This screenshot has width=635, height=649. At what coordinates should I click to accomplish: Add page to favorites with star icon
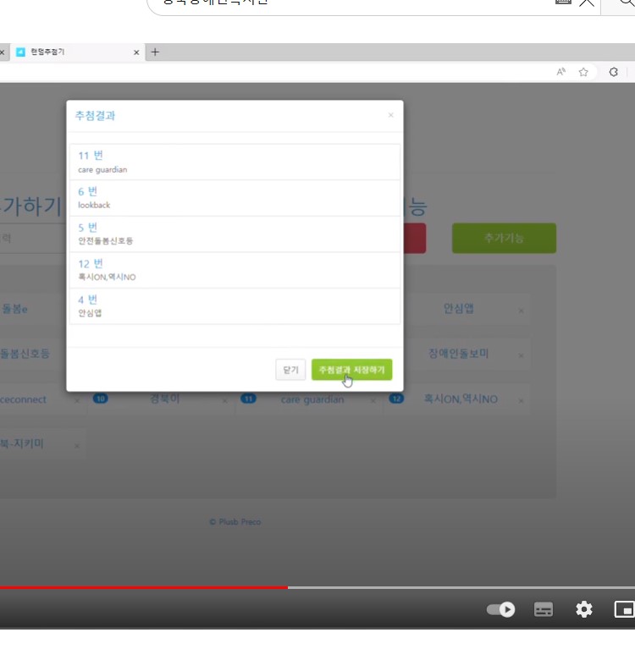pyautogui.click(x=583, y=72)
